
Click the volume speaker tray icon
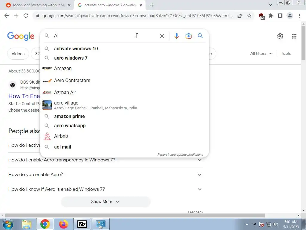276,224
